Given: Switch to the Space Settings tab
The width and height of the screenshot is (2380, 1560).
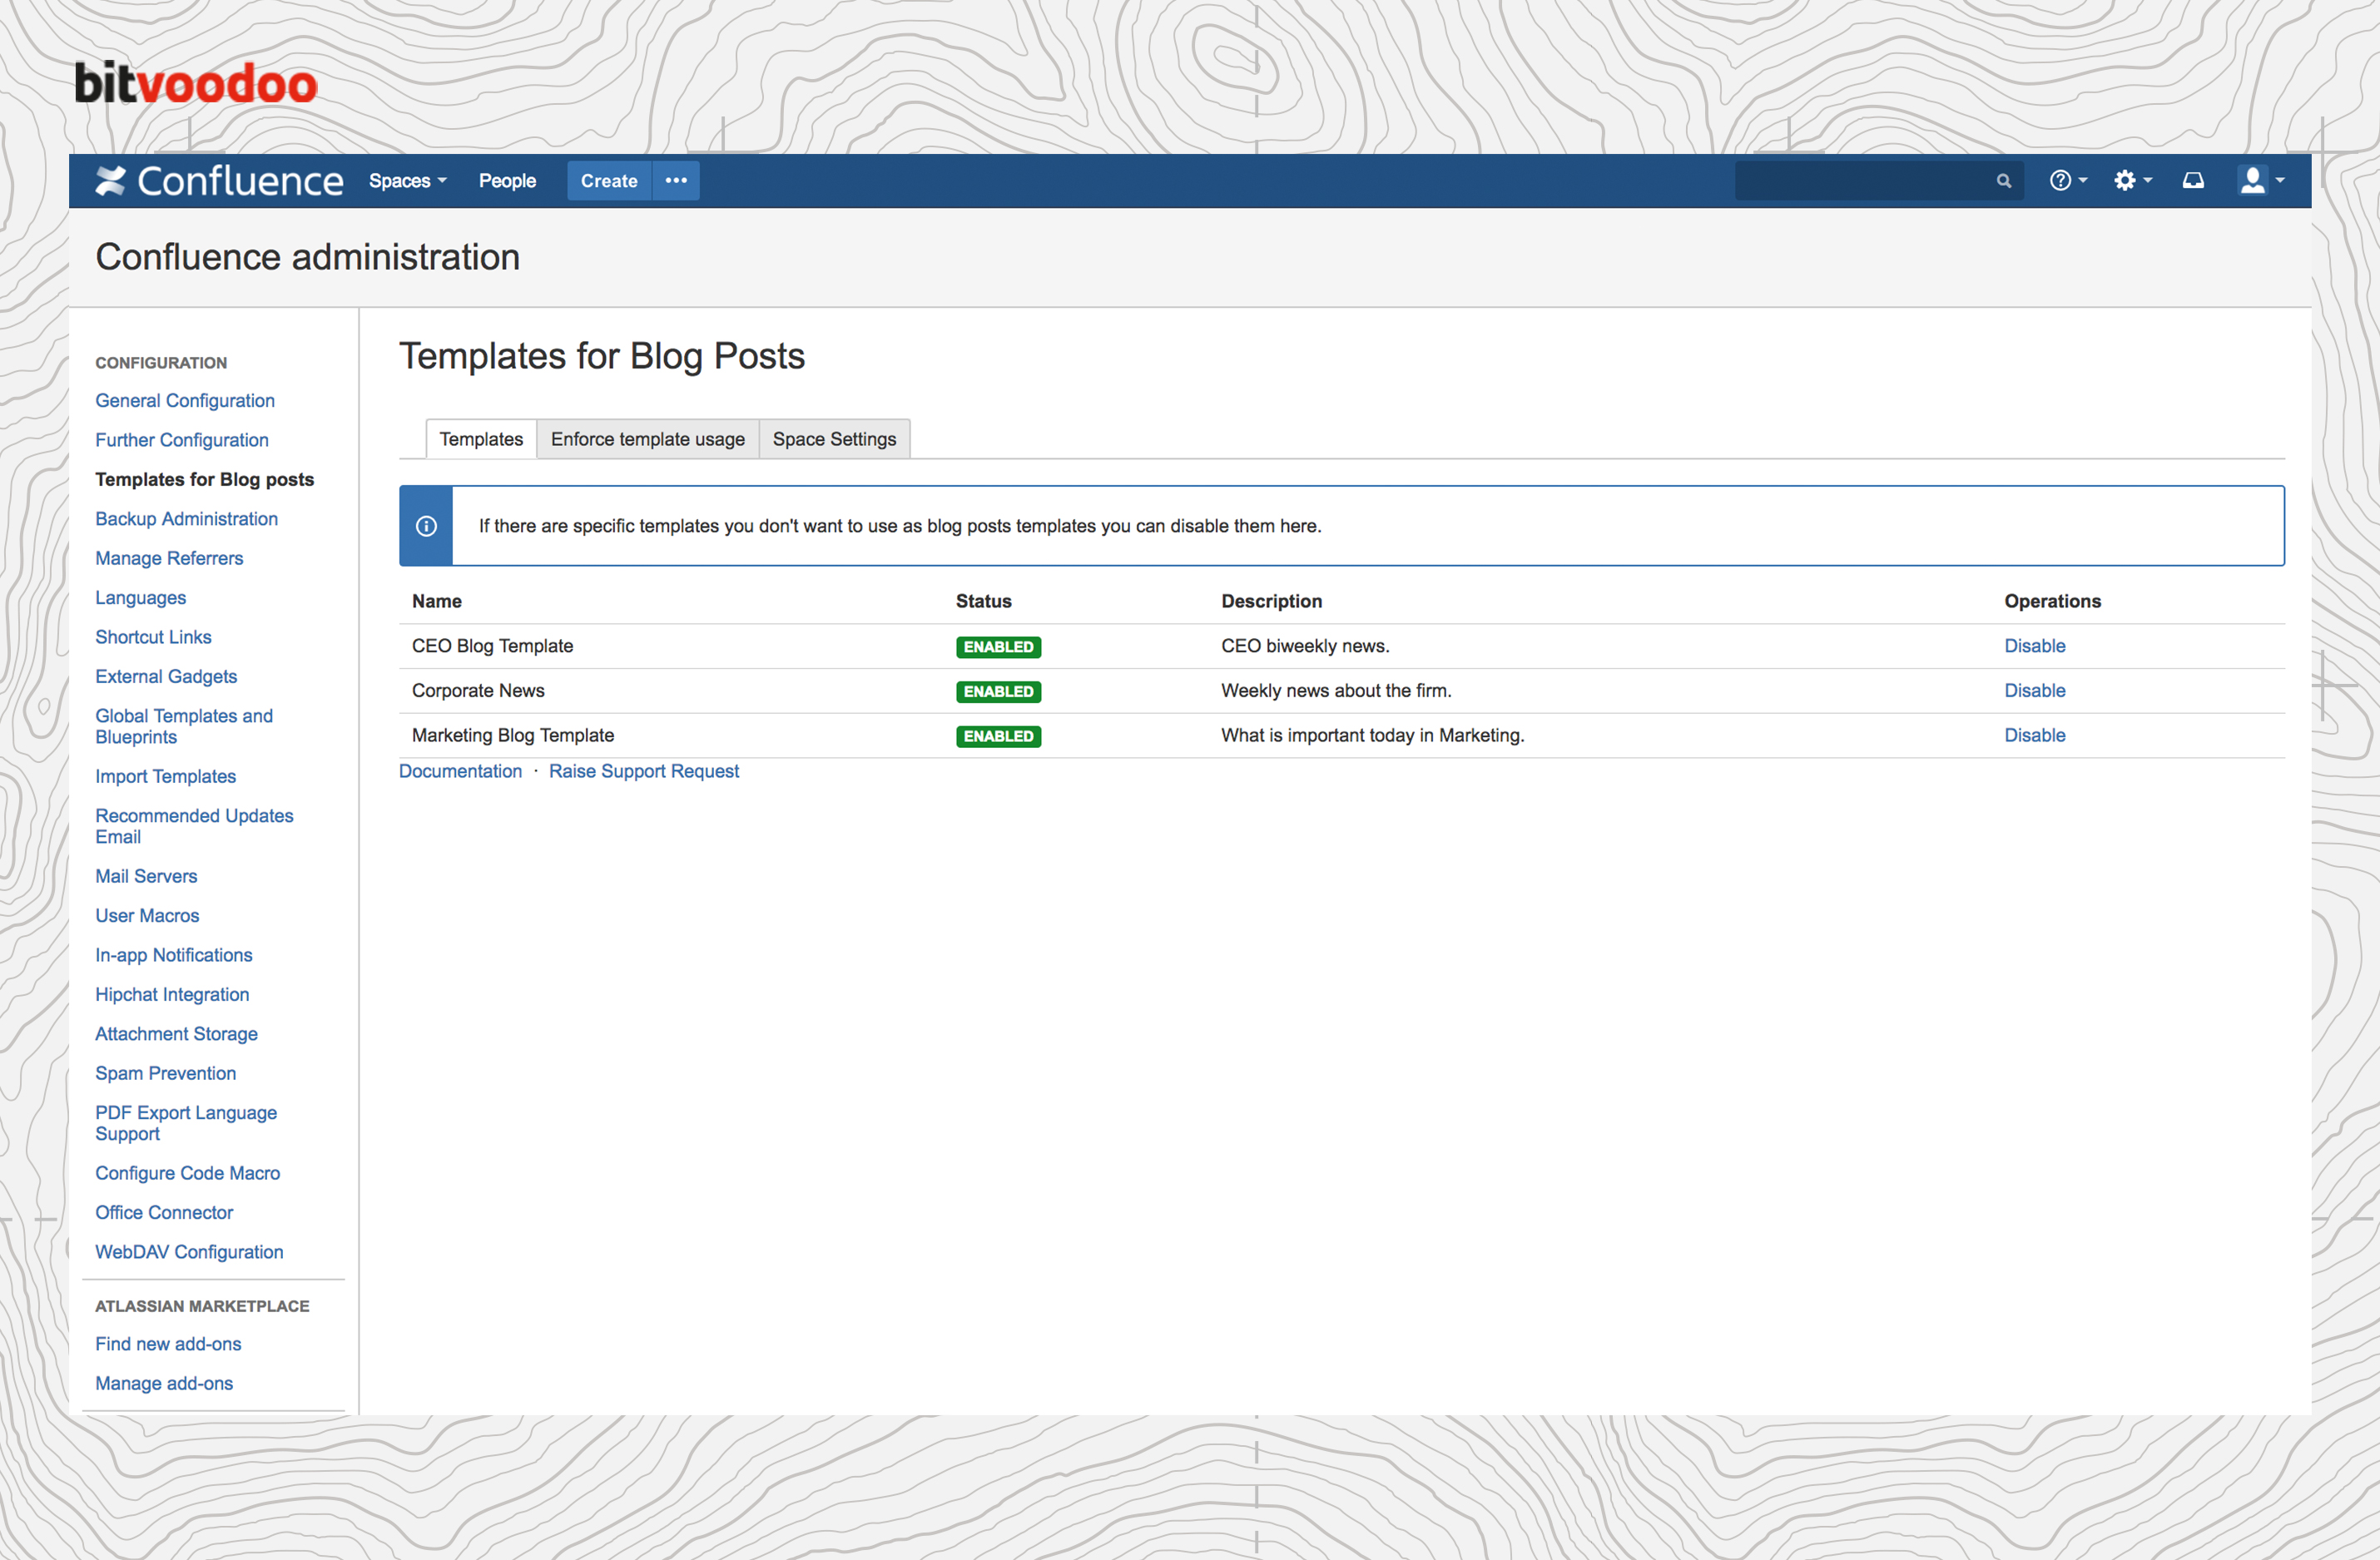Looking at the screenshot, I should (x=834, y=439).
